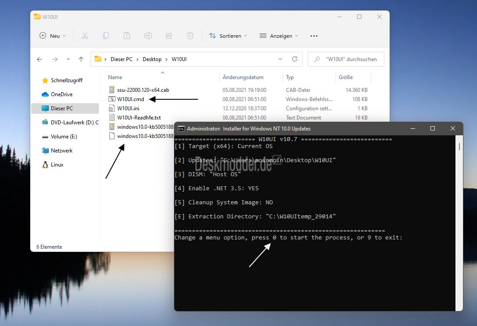Click the W10UI.cmd script file icon
This screenshot has height=326, width=477.
coord(112,99)
